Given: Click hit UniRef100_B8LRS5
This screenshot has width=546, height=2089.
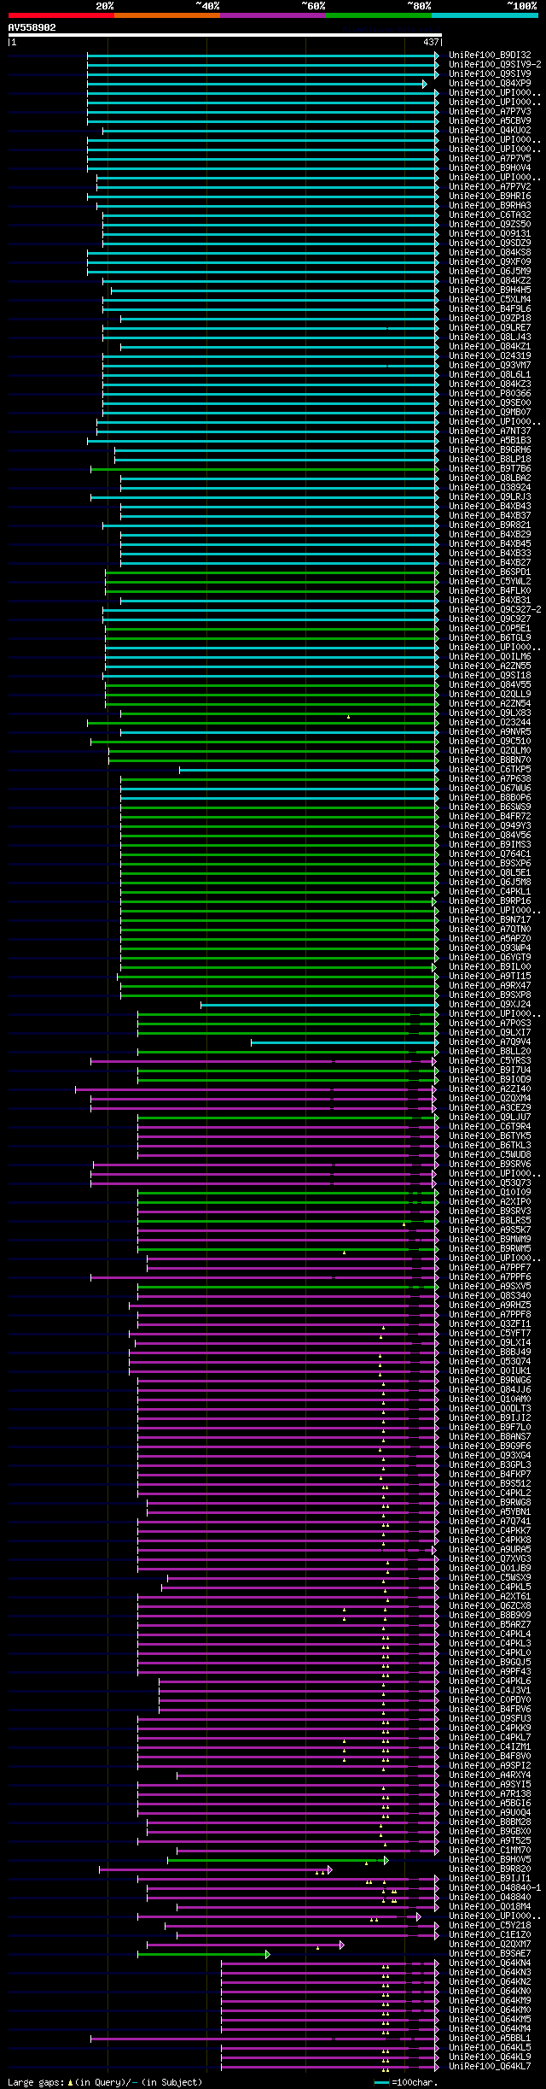Looking at the screenshot, I should tap(490, 1221).
